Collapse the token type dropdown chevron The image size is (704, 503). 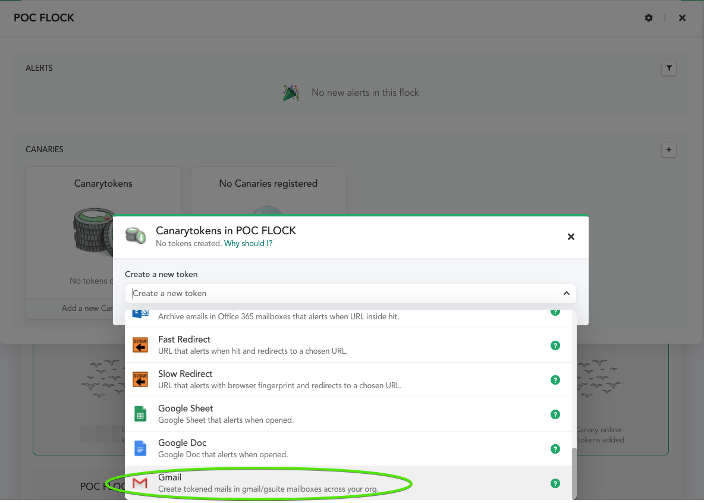[x=567, y=293]
